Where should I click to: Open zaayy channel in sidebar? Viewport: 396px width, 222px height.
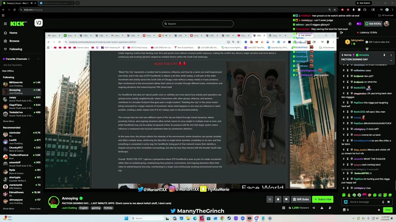point(22,99)
